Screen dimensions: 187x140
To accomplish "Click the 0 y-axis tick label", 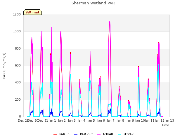I will [20, 117].
